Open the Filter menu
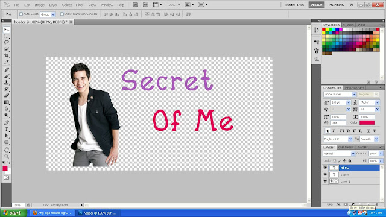Viewport: 386px width, 217px height. (79, 5)
